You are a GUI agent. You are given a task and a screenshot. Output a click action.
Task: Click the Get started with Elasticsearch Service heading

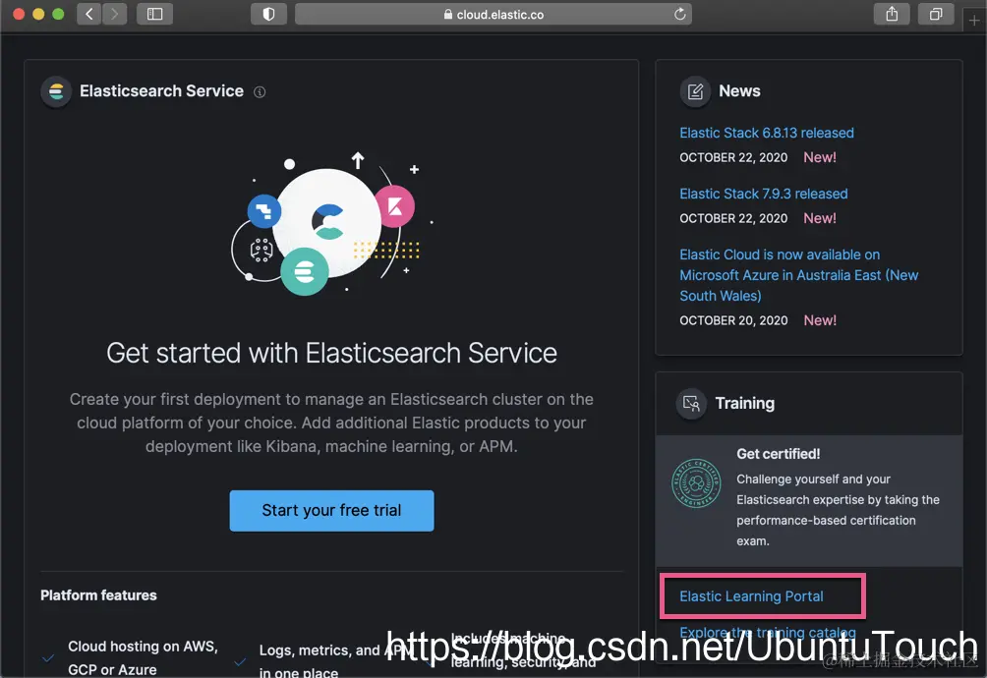[331, 353]
